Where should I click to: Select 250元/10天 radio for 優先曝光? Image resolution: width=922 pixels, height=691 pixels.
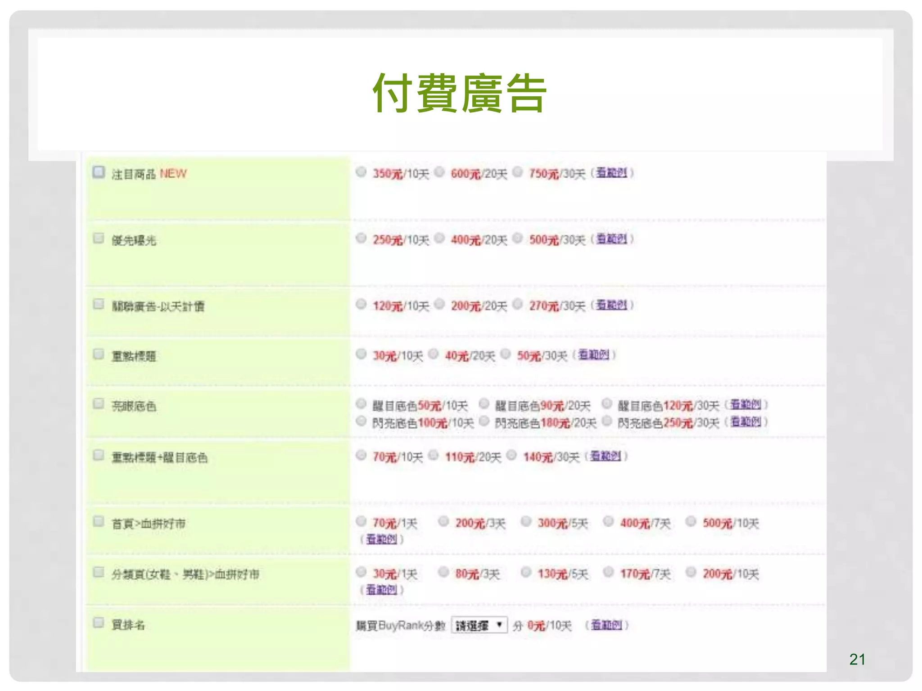(361, 238)
